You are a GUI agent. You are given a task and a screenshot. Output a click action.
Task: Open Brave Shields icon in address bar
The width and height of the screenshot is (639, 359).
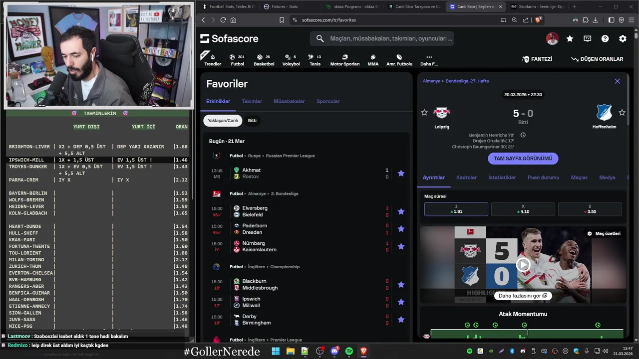(538, 20)
